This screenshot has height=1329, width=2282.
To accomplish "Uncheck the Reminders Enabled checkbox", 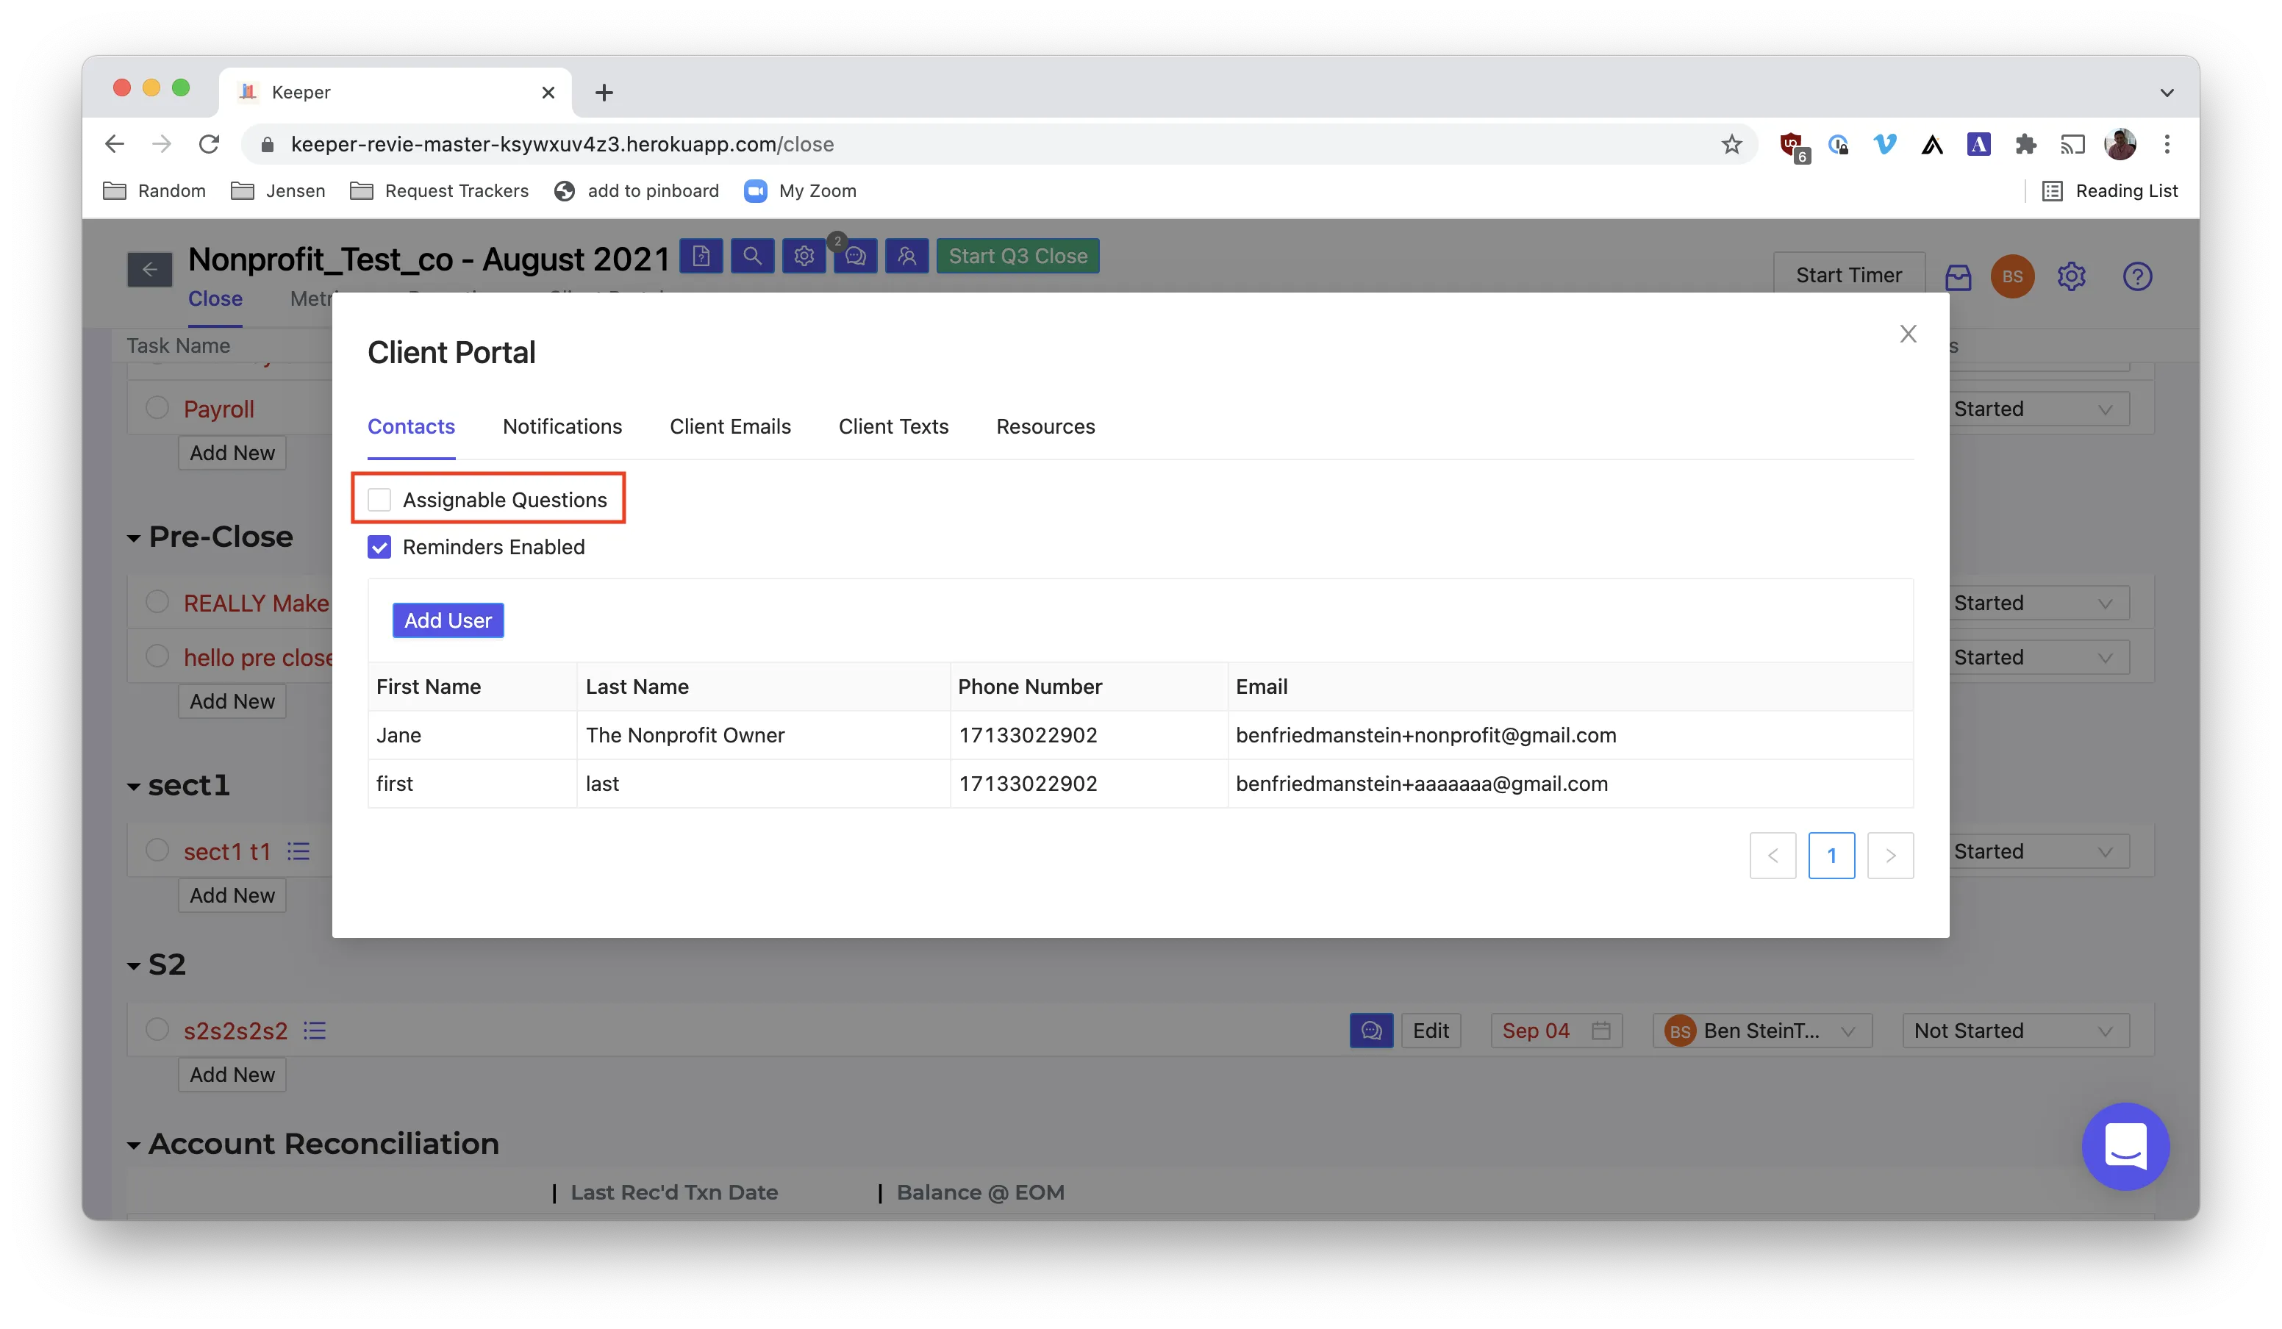I will coord(379,547).
